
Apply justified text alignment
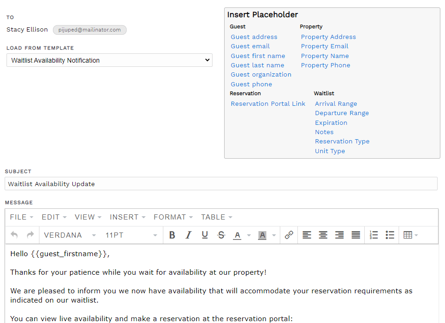[355, 235]
